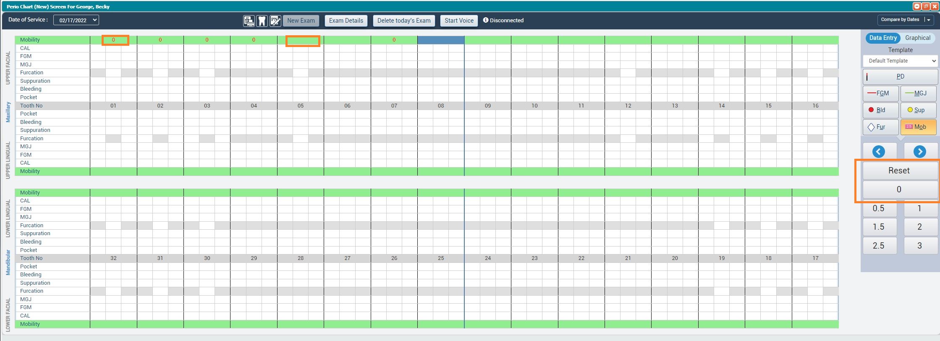Select the Sup suppuration yellow dot tool

918,110
